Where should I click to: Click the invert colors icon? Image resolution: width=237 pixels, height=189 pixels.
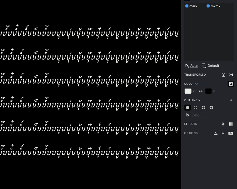pos(231,84)
